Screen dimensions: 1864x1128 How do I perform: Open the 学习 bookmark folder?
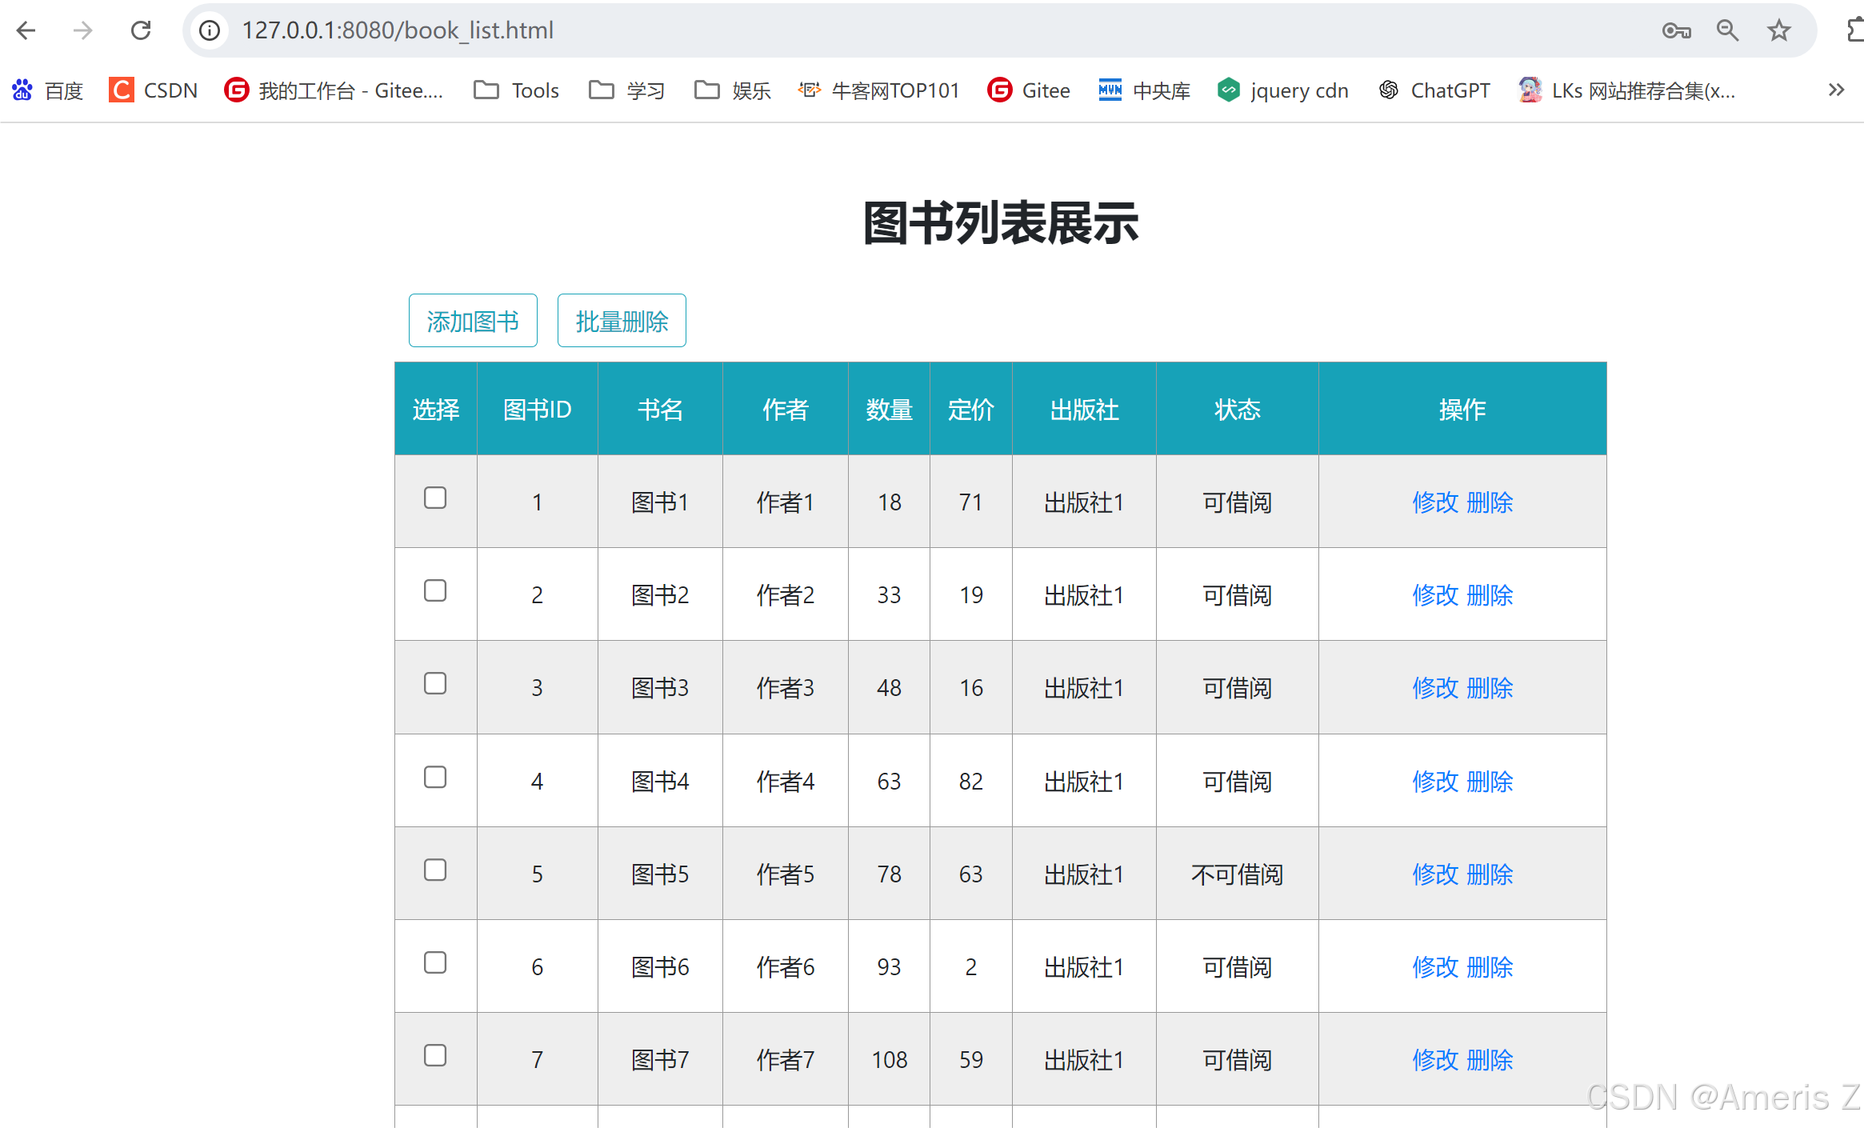(627, 90)
